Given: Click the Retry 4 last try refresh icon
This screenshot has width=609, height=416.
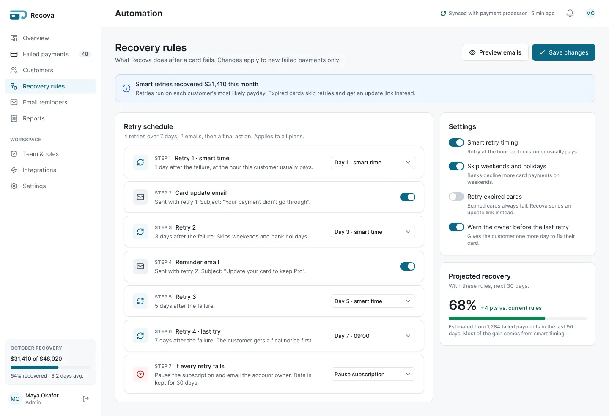Looking at the screenshot, I should pyautogui.click(x=140, y=336).
